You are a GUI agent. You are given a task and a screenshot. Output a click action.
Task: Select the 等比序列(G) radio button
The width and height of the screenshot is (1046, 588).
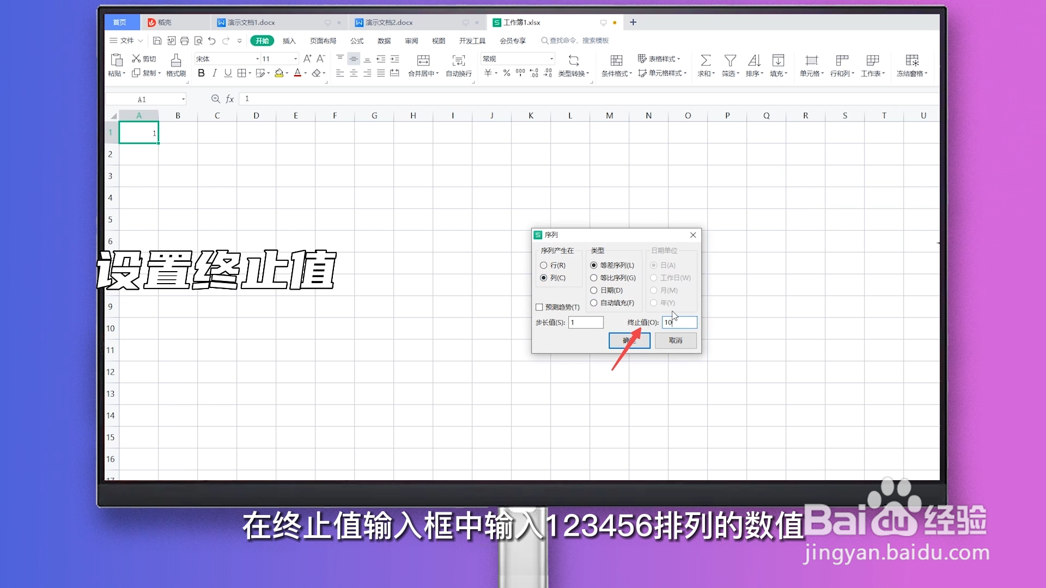[x=594, y=278]
